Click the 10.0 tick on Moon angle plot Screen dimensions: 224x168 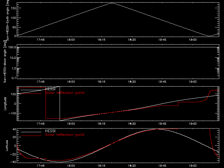(x=13, y=58)
